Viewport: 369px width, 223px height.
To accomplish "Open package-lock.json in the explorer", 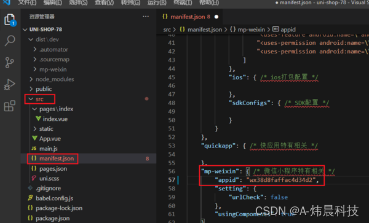I will tap(59, 208).
